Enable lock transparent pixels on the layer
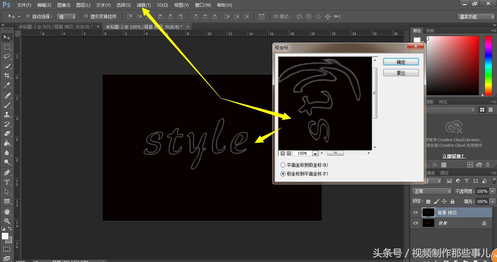Image resolution: width=497 pixels, height=262 pixels. point(428,201)
